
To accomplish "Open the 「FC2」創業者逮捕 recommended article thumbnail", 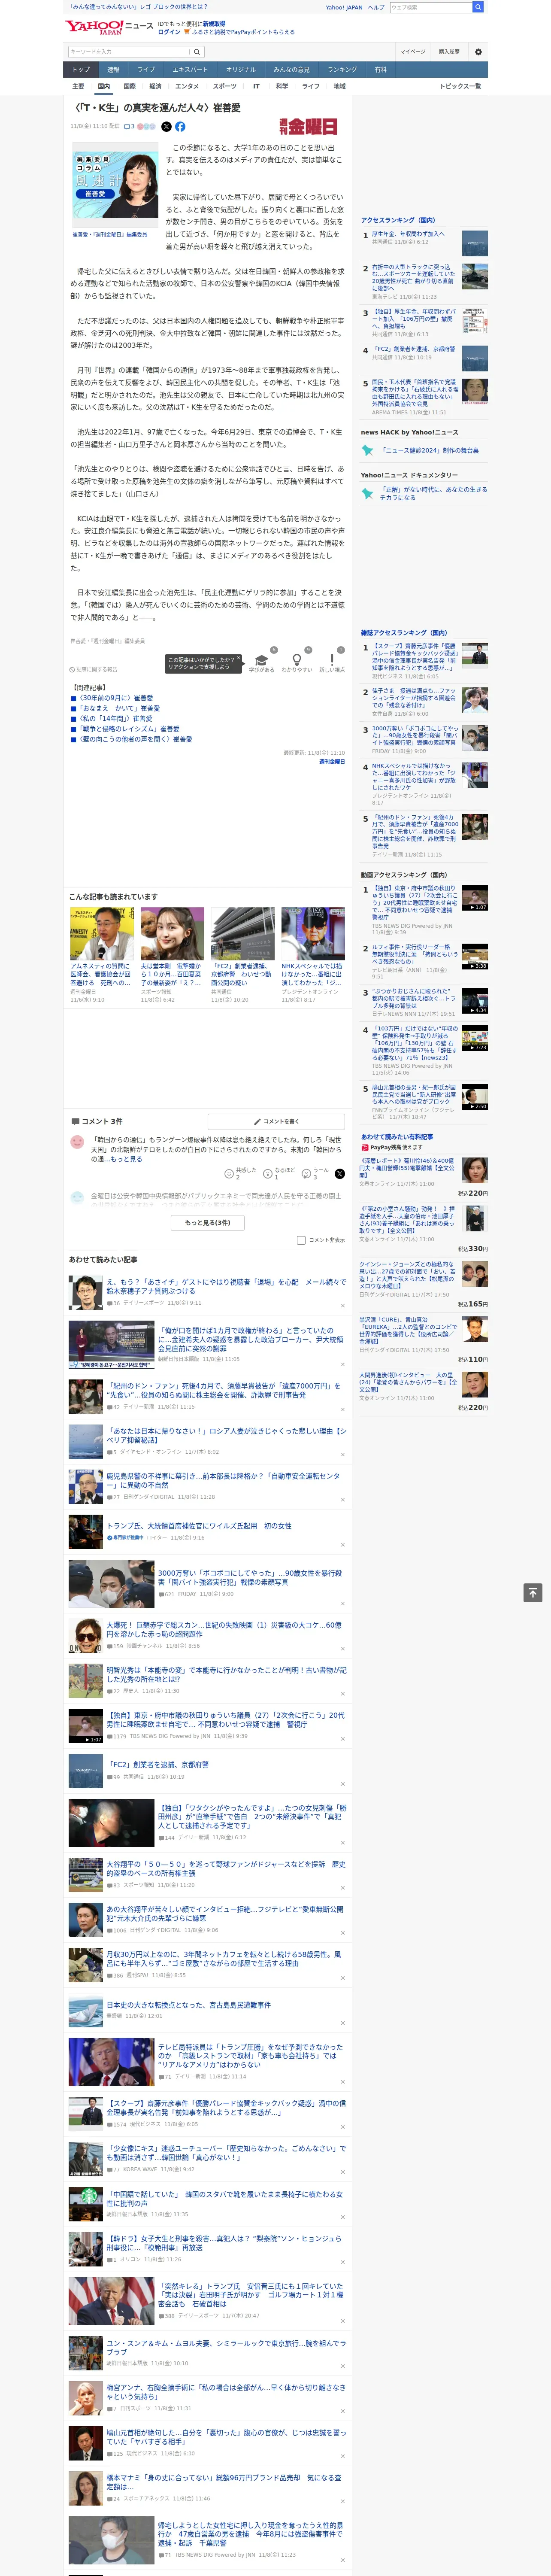I will 242,934.
